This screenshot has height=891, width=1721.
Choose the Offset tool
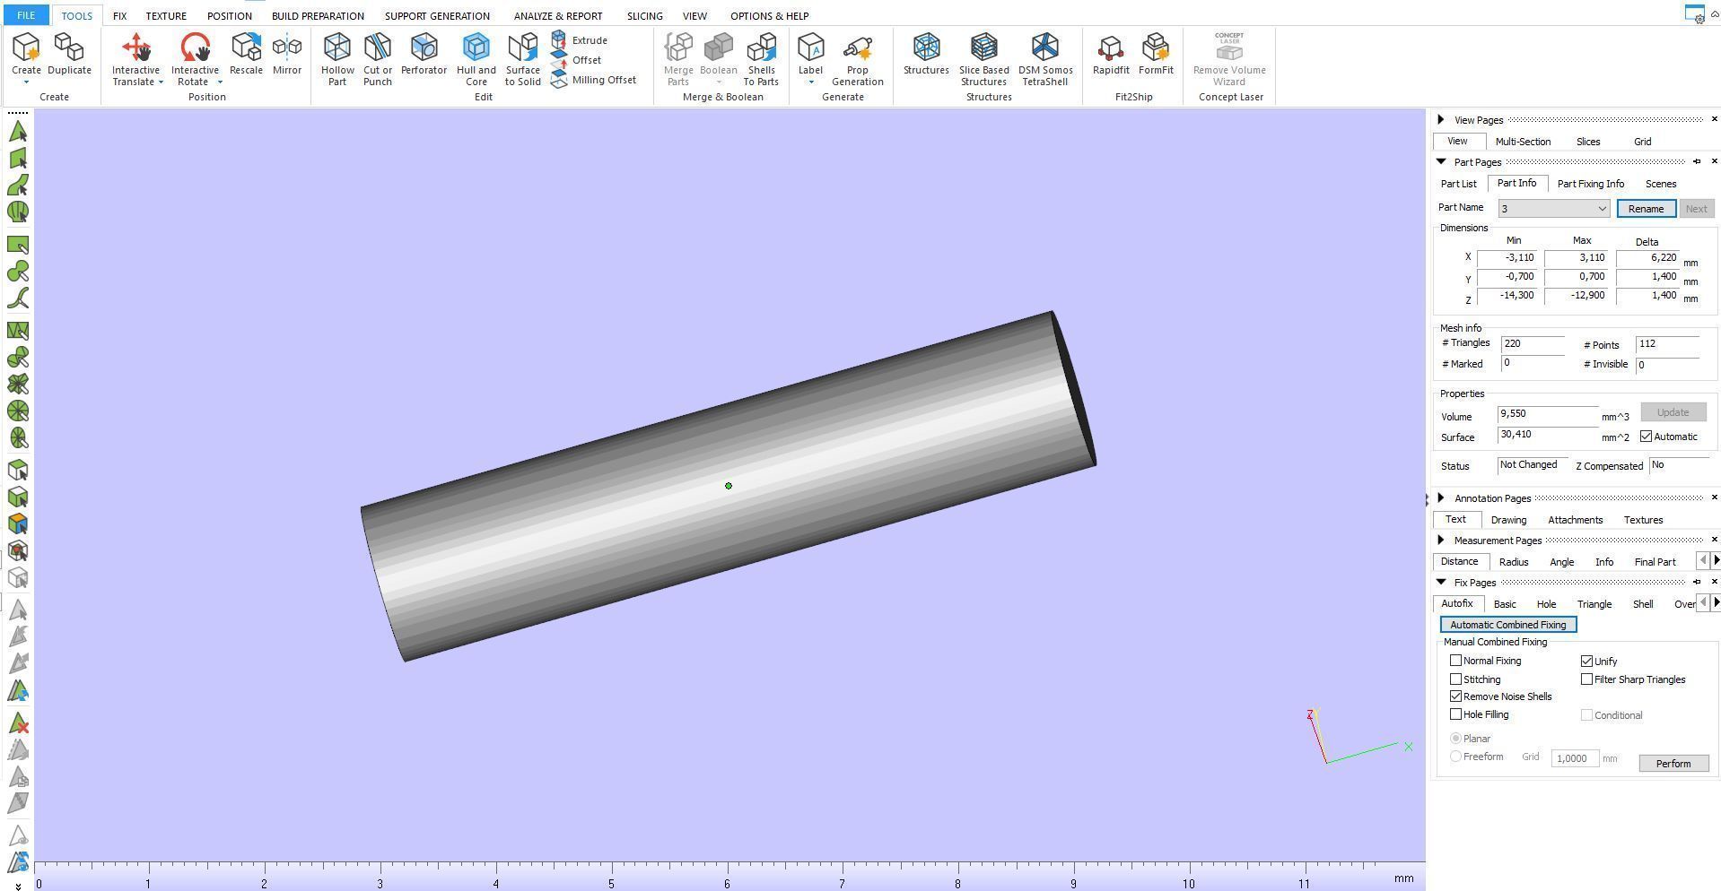(576, 60)
